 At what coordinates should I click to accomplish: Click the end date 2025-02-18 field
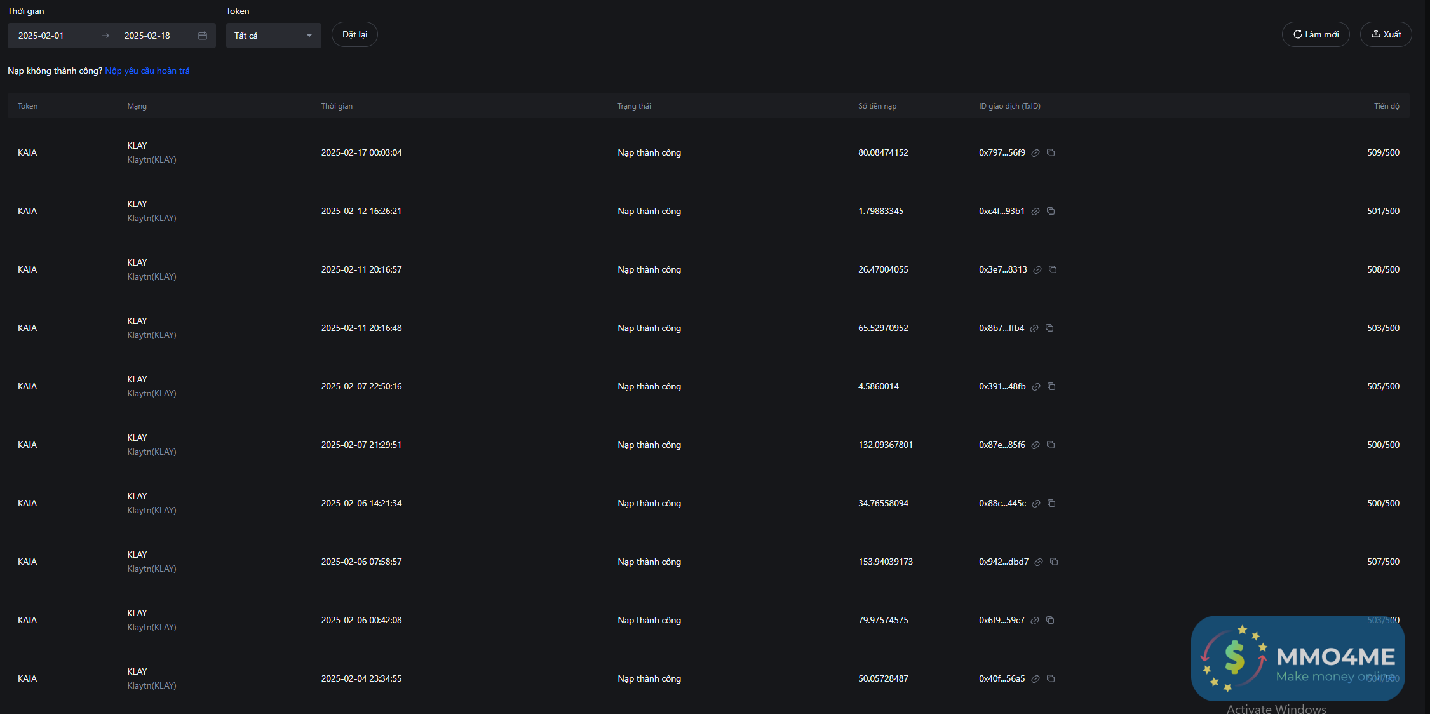coord(147,36)
